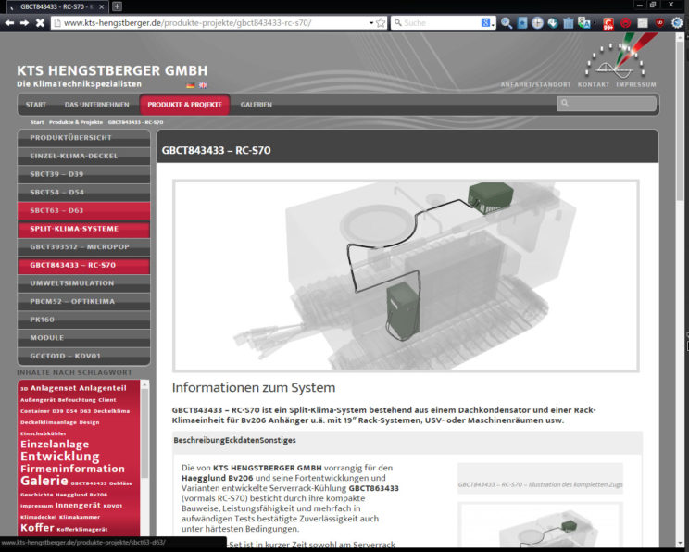Click the trash bin toolbar icon

click(569, 23)
